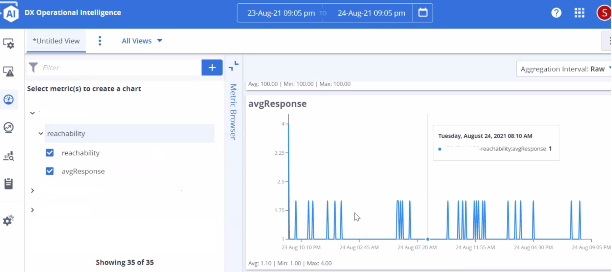
Task: Click the DX Operational Intelligence AI logo
Action: point(11,13)
